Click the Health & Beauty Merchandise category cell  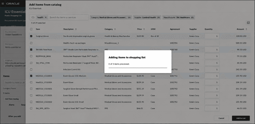(117, 36)
